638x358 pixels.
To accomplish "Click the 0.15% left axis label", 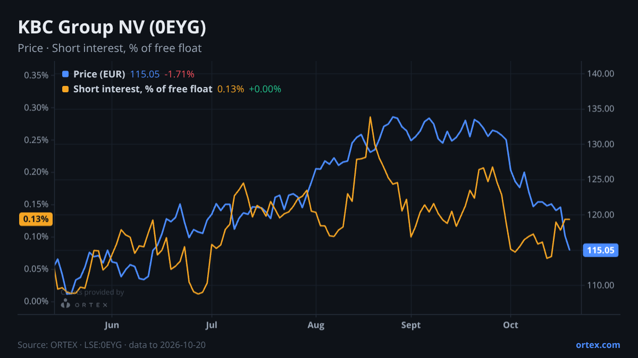I will point(36,205).
